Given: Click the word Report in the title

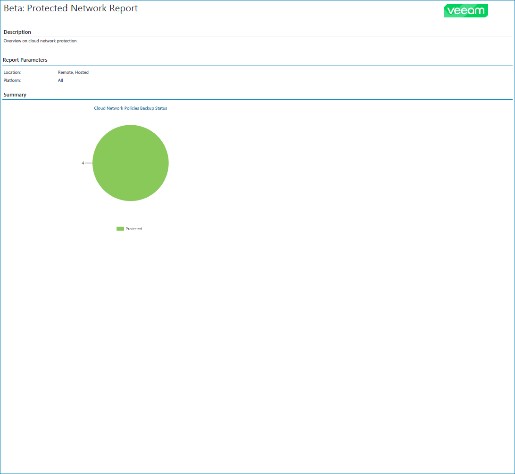Looking at the screenshot, I should pos(124,8).
